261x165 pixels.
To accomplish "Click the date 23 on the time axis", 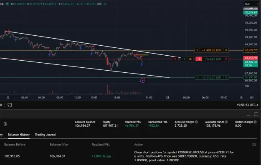I will pos(167,98).
